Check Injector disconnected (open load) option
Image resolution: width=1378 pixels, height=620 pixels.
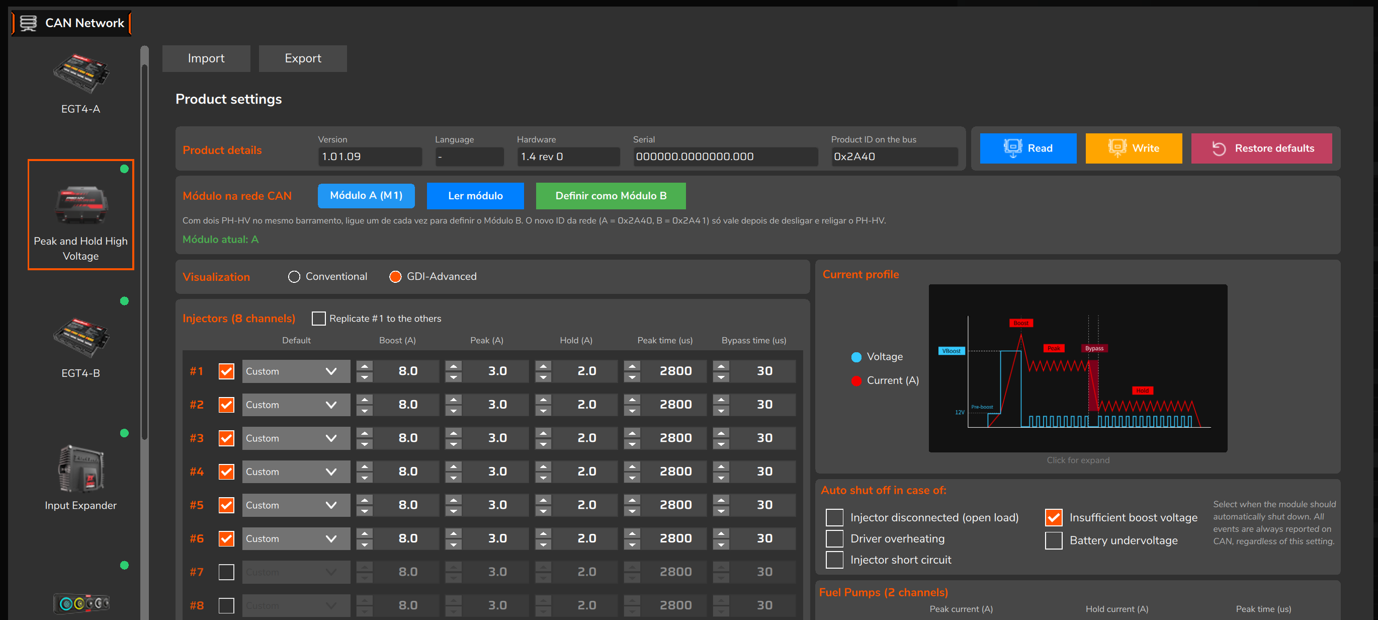tap(834, 517)
